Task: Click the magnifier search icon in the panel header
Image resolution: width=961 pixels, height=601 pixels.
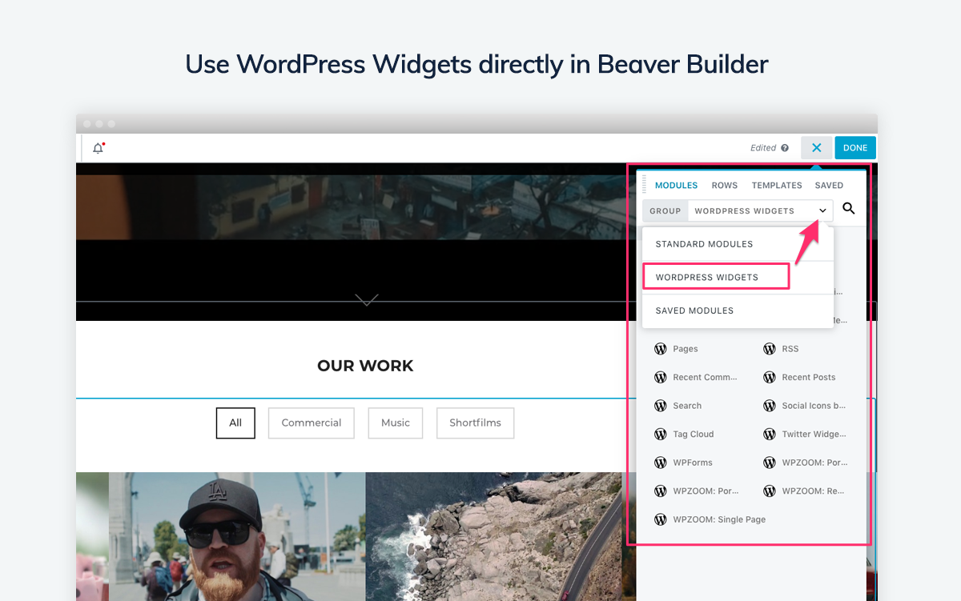Action: 849,209
